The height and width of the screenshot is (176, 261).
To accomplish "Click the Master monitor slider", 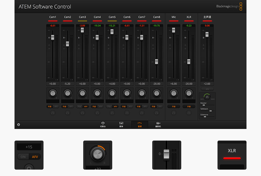I will (207, 105).
